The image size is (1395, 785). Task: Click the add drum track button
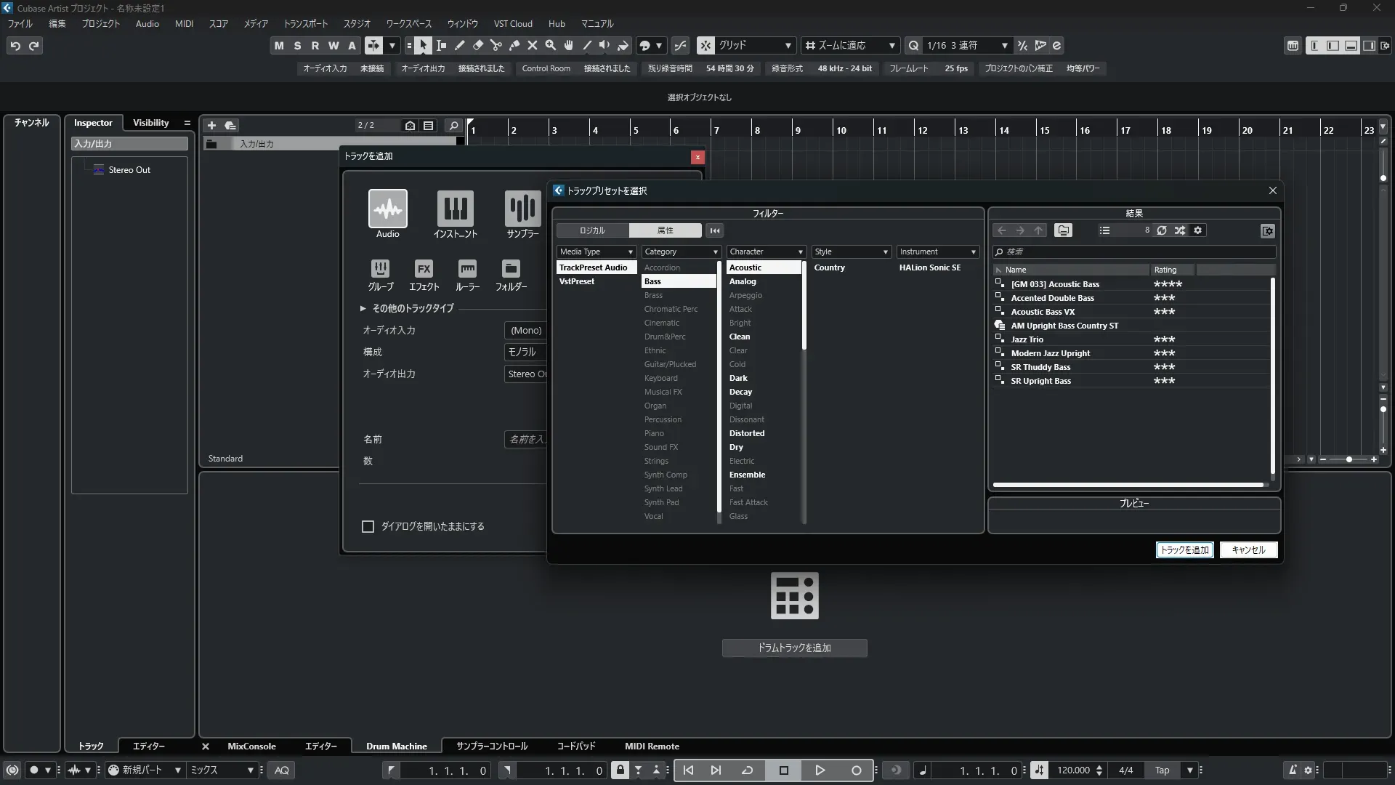coord(794,648)
